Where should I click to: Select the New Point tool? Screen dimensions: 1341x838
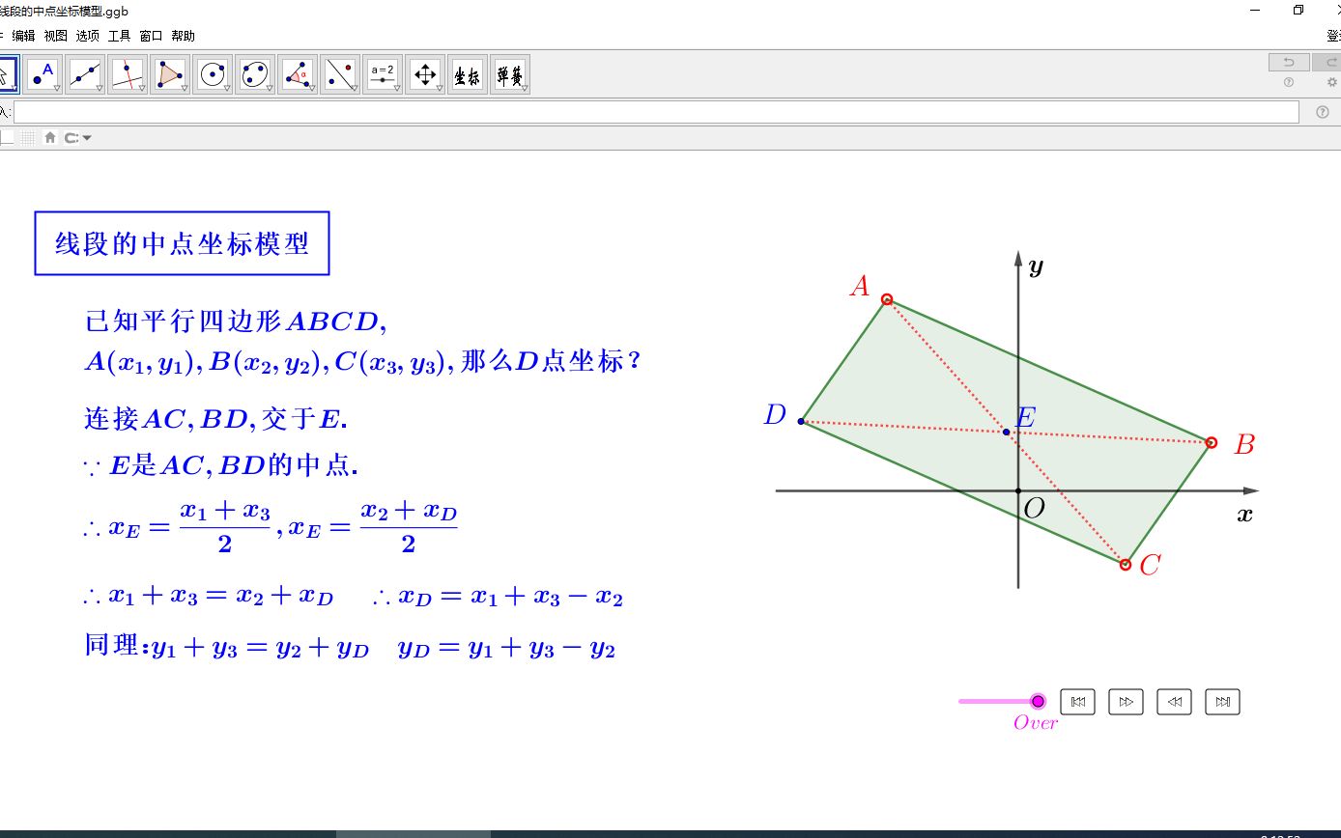(43, 74)
